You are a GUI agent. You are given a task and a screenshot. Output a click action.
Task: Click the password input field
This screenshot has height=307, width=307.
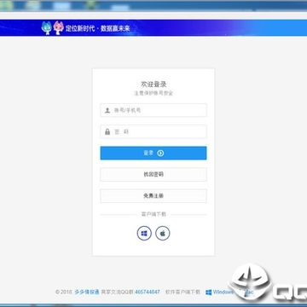pyautogui.click(x=153, y=131)
